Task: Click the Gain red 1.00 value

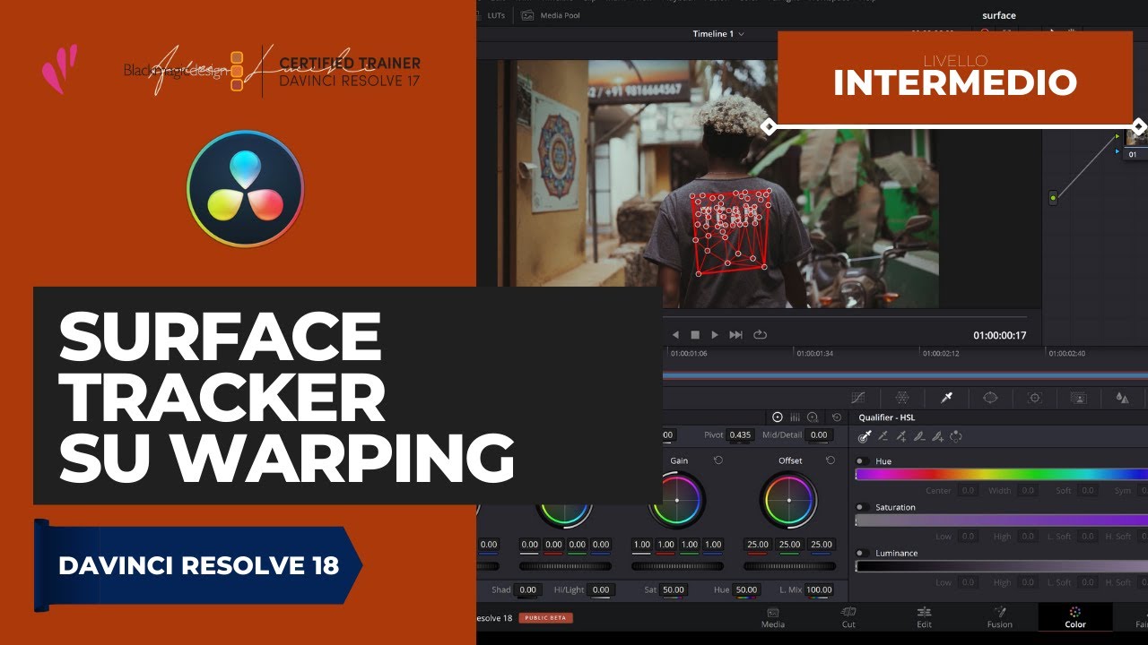Action: pos(665,544)
